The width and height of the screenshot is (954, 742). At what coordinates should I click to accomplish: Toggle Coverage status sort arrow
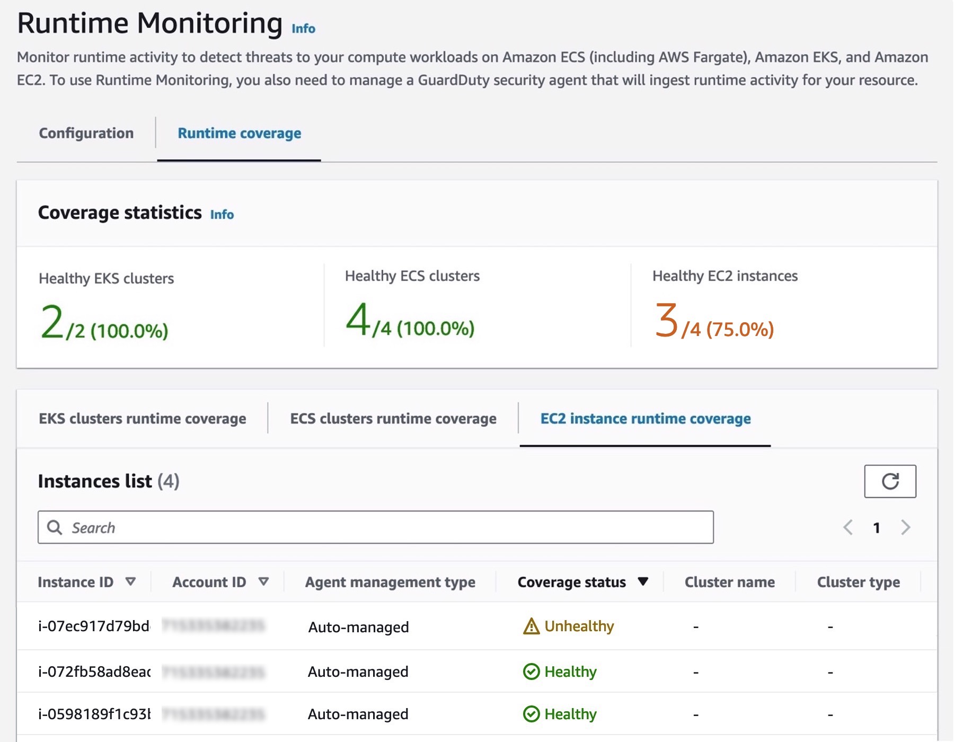(643, 581)
